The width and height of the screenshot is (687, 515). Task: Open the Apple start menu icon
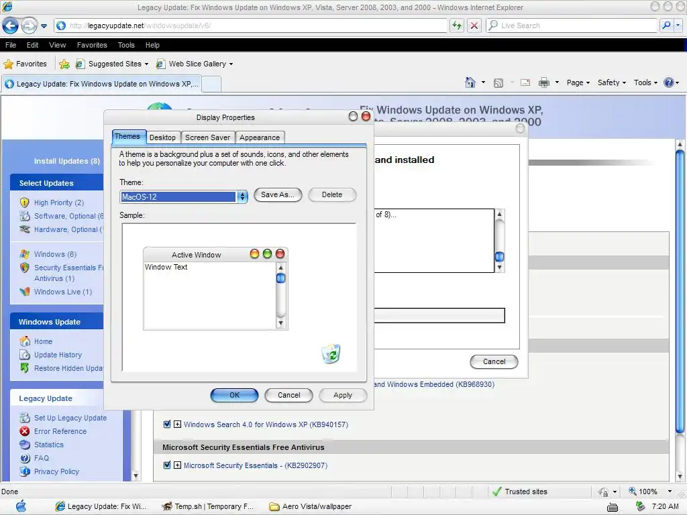[21, 506]
